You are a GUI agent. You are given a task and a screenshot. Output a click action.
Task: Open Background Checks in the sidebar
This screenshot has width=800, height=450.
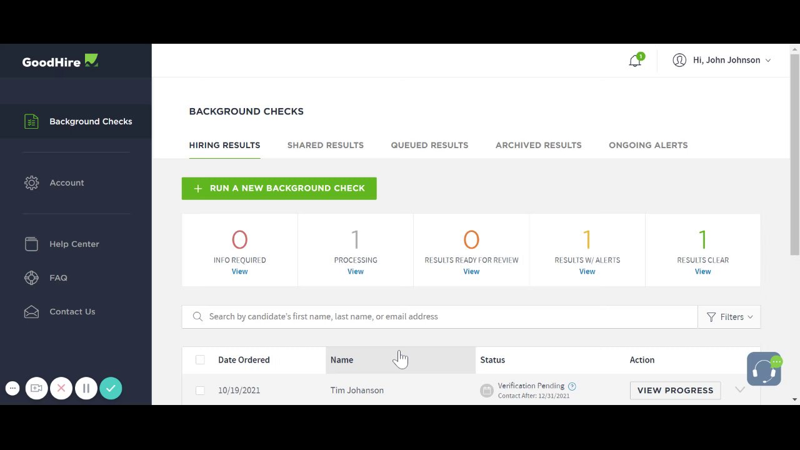click(76, 121)
